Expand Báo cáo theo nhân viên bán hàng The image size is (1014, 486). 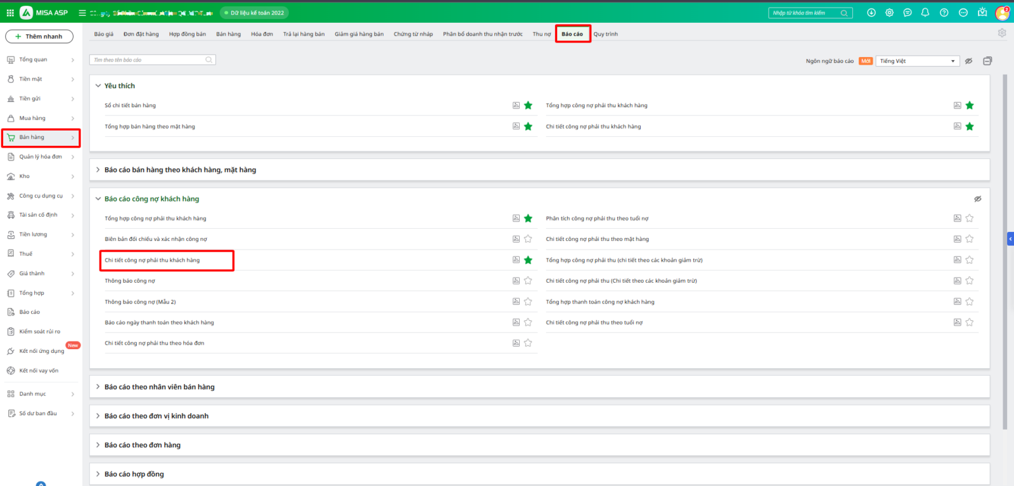[160, 387]
